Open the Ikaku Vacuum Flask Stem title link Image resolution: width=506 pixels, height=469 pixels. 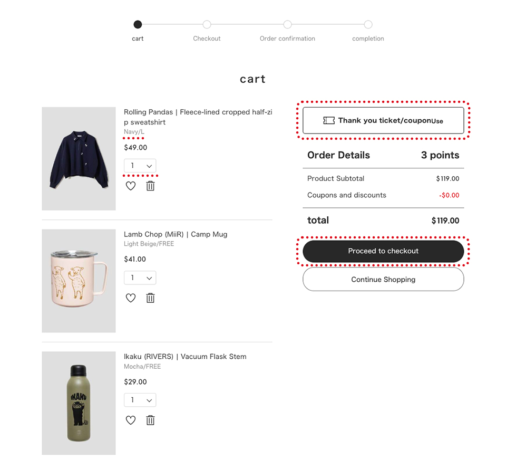[x=185, y=357]
